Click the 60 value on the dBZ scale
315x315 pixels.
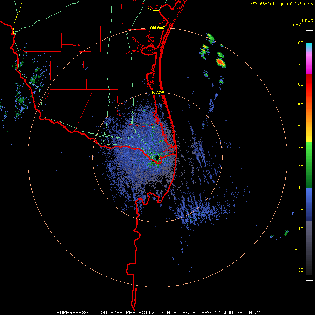[301, 84]
